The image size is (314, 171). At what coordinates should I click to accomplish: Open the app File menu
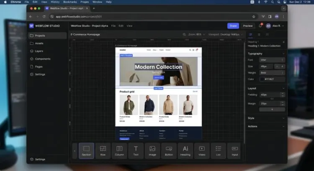click(113, 26)
